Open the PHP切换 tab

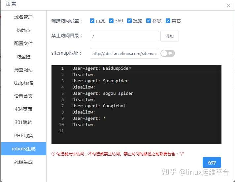(23, 136)
